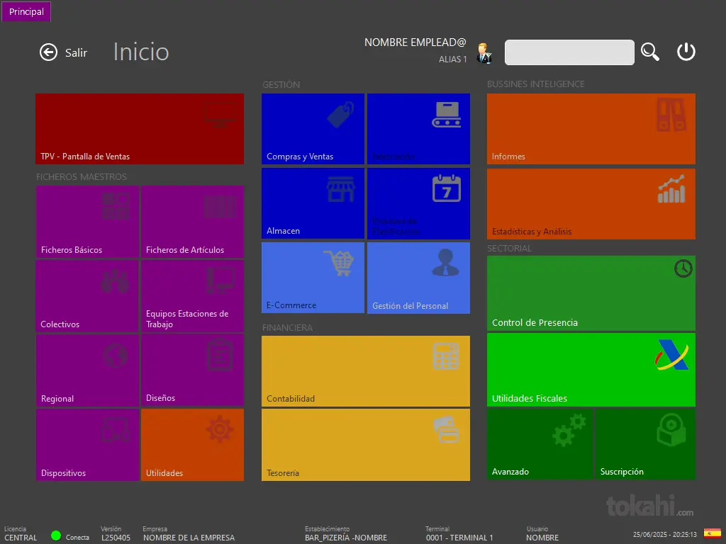
Task: Click the bar chart icon on Estadísticas y Análisis
Action: click(671, 189)
